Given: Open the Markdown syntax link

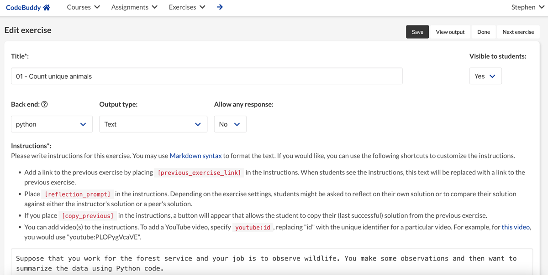Looking at the screenshot, I should (x=195, y=156).
